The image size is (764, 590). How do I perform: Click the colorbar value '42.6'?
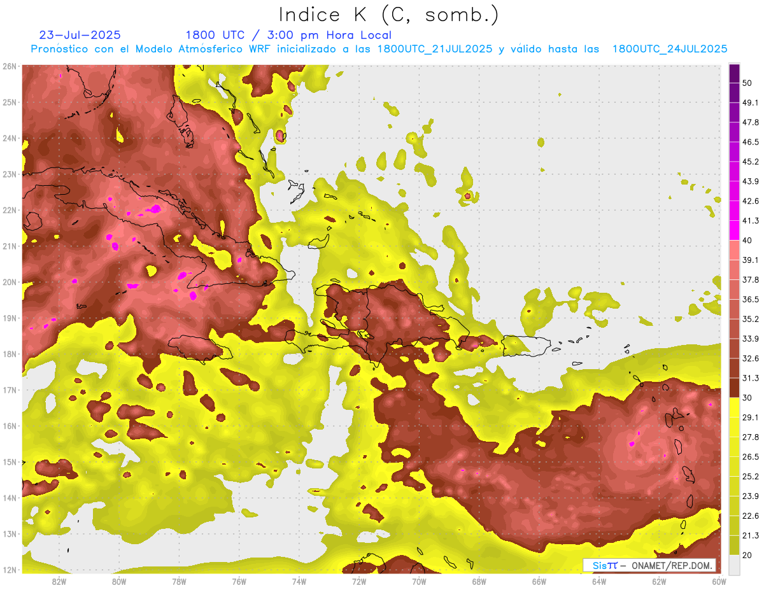[750, 201]
